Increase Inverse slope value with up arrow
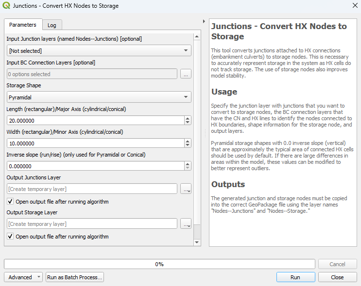 tap(188, 164)
